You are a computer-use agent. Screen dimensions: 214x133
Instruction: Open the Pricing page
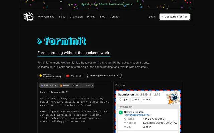click(x=91, y=17)
